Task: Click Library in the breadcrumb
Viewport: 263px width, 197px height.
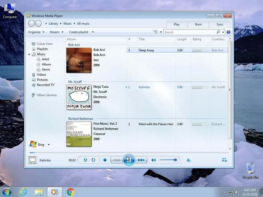Action: (x=53, y=24)
